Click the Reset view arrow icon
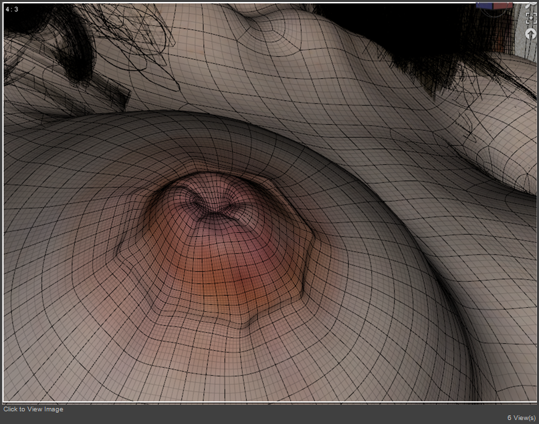The image size is (539, 424). (x=531, y=33)
